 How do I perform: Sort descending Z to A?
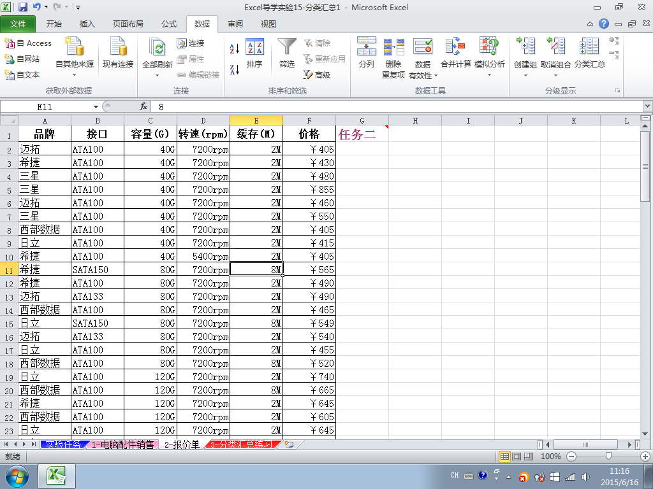click(x=235, y=69)
